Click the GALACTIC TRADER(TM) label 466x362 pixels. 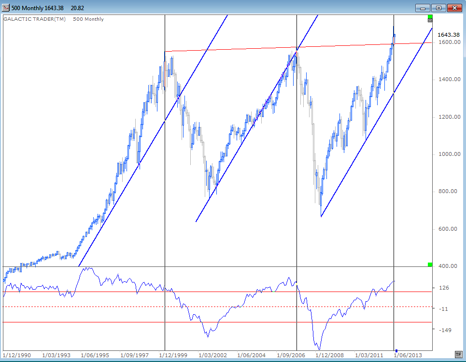point(34,19)
